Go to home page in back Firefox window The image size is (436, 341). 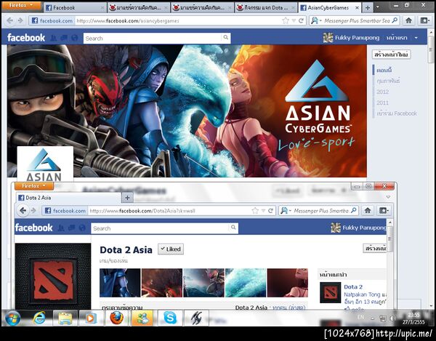point(408,20)
